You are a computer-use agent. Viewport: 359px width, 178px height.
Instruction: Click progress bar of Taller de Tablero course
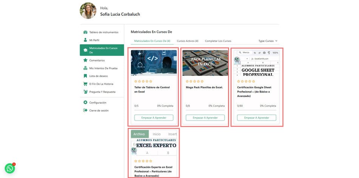click(x=154, y=110)
